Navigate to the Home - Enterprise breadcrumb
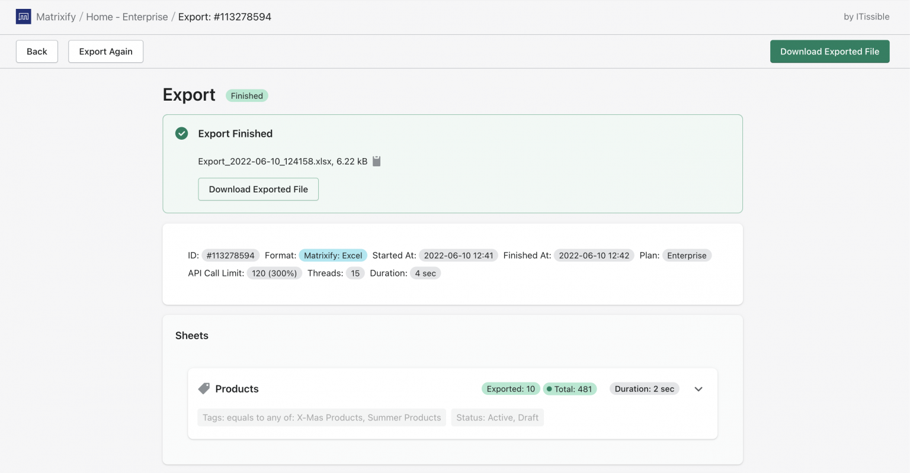Screen dimensions: 910x473 tap(128, 17)
